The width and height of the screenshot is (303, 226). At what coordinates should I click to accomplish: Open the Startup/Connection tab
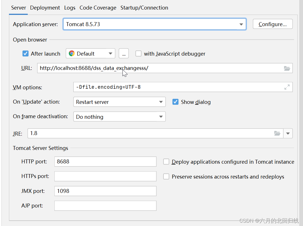(144, 8)
